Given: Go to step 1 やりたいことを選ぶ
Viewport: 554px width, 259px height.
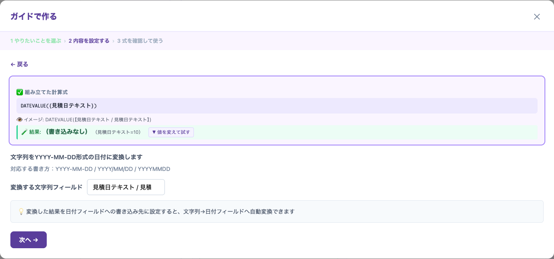Looking at the screenshot, I should click(x=36, y=41).
